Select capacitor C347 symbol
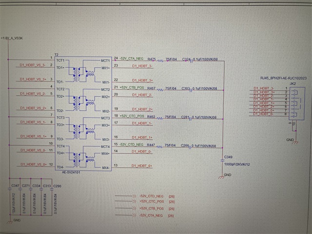 point(9,189)
